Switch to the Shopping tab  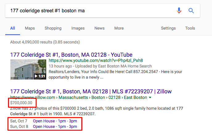tap(53, 28)
